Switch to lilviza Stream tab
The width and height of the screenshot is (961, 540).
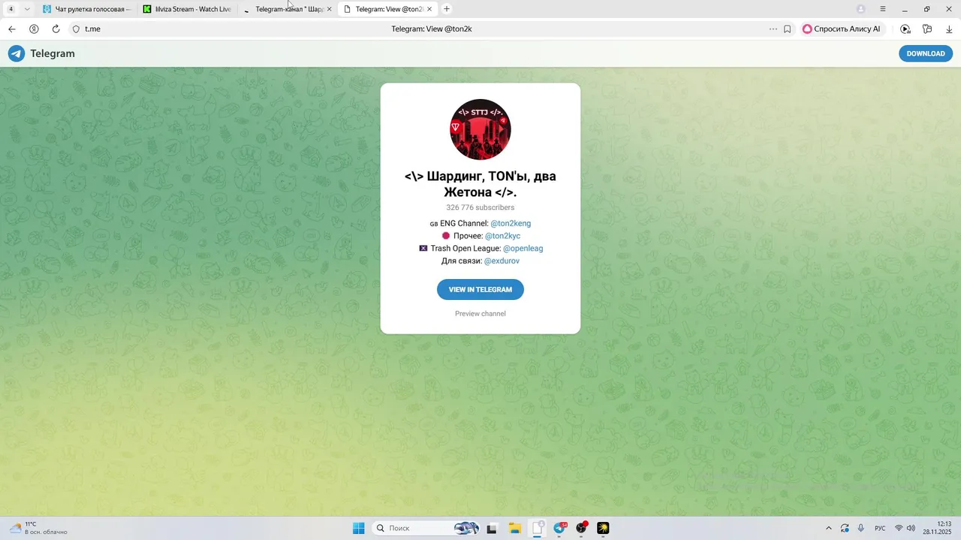pyautogui.click(x=187, y=9)
